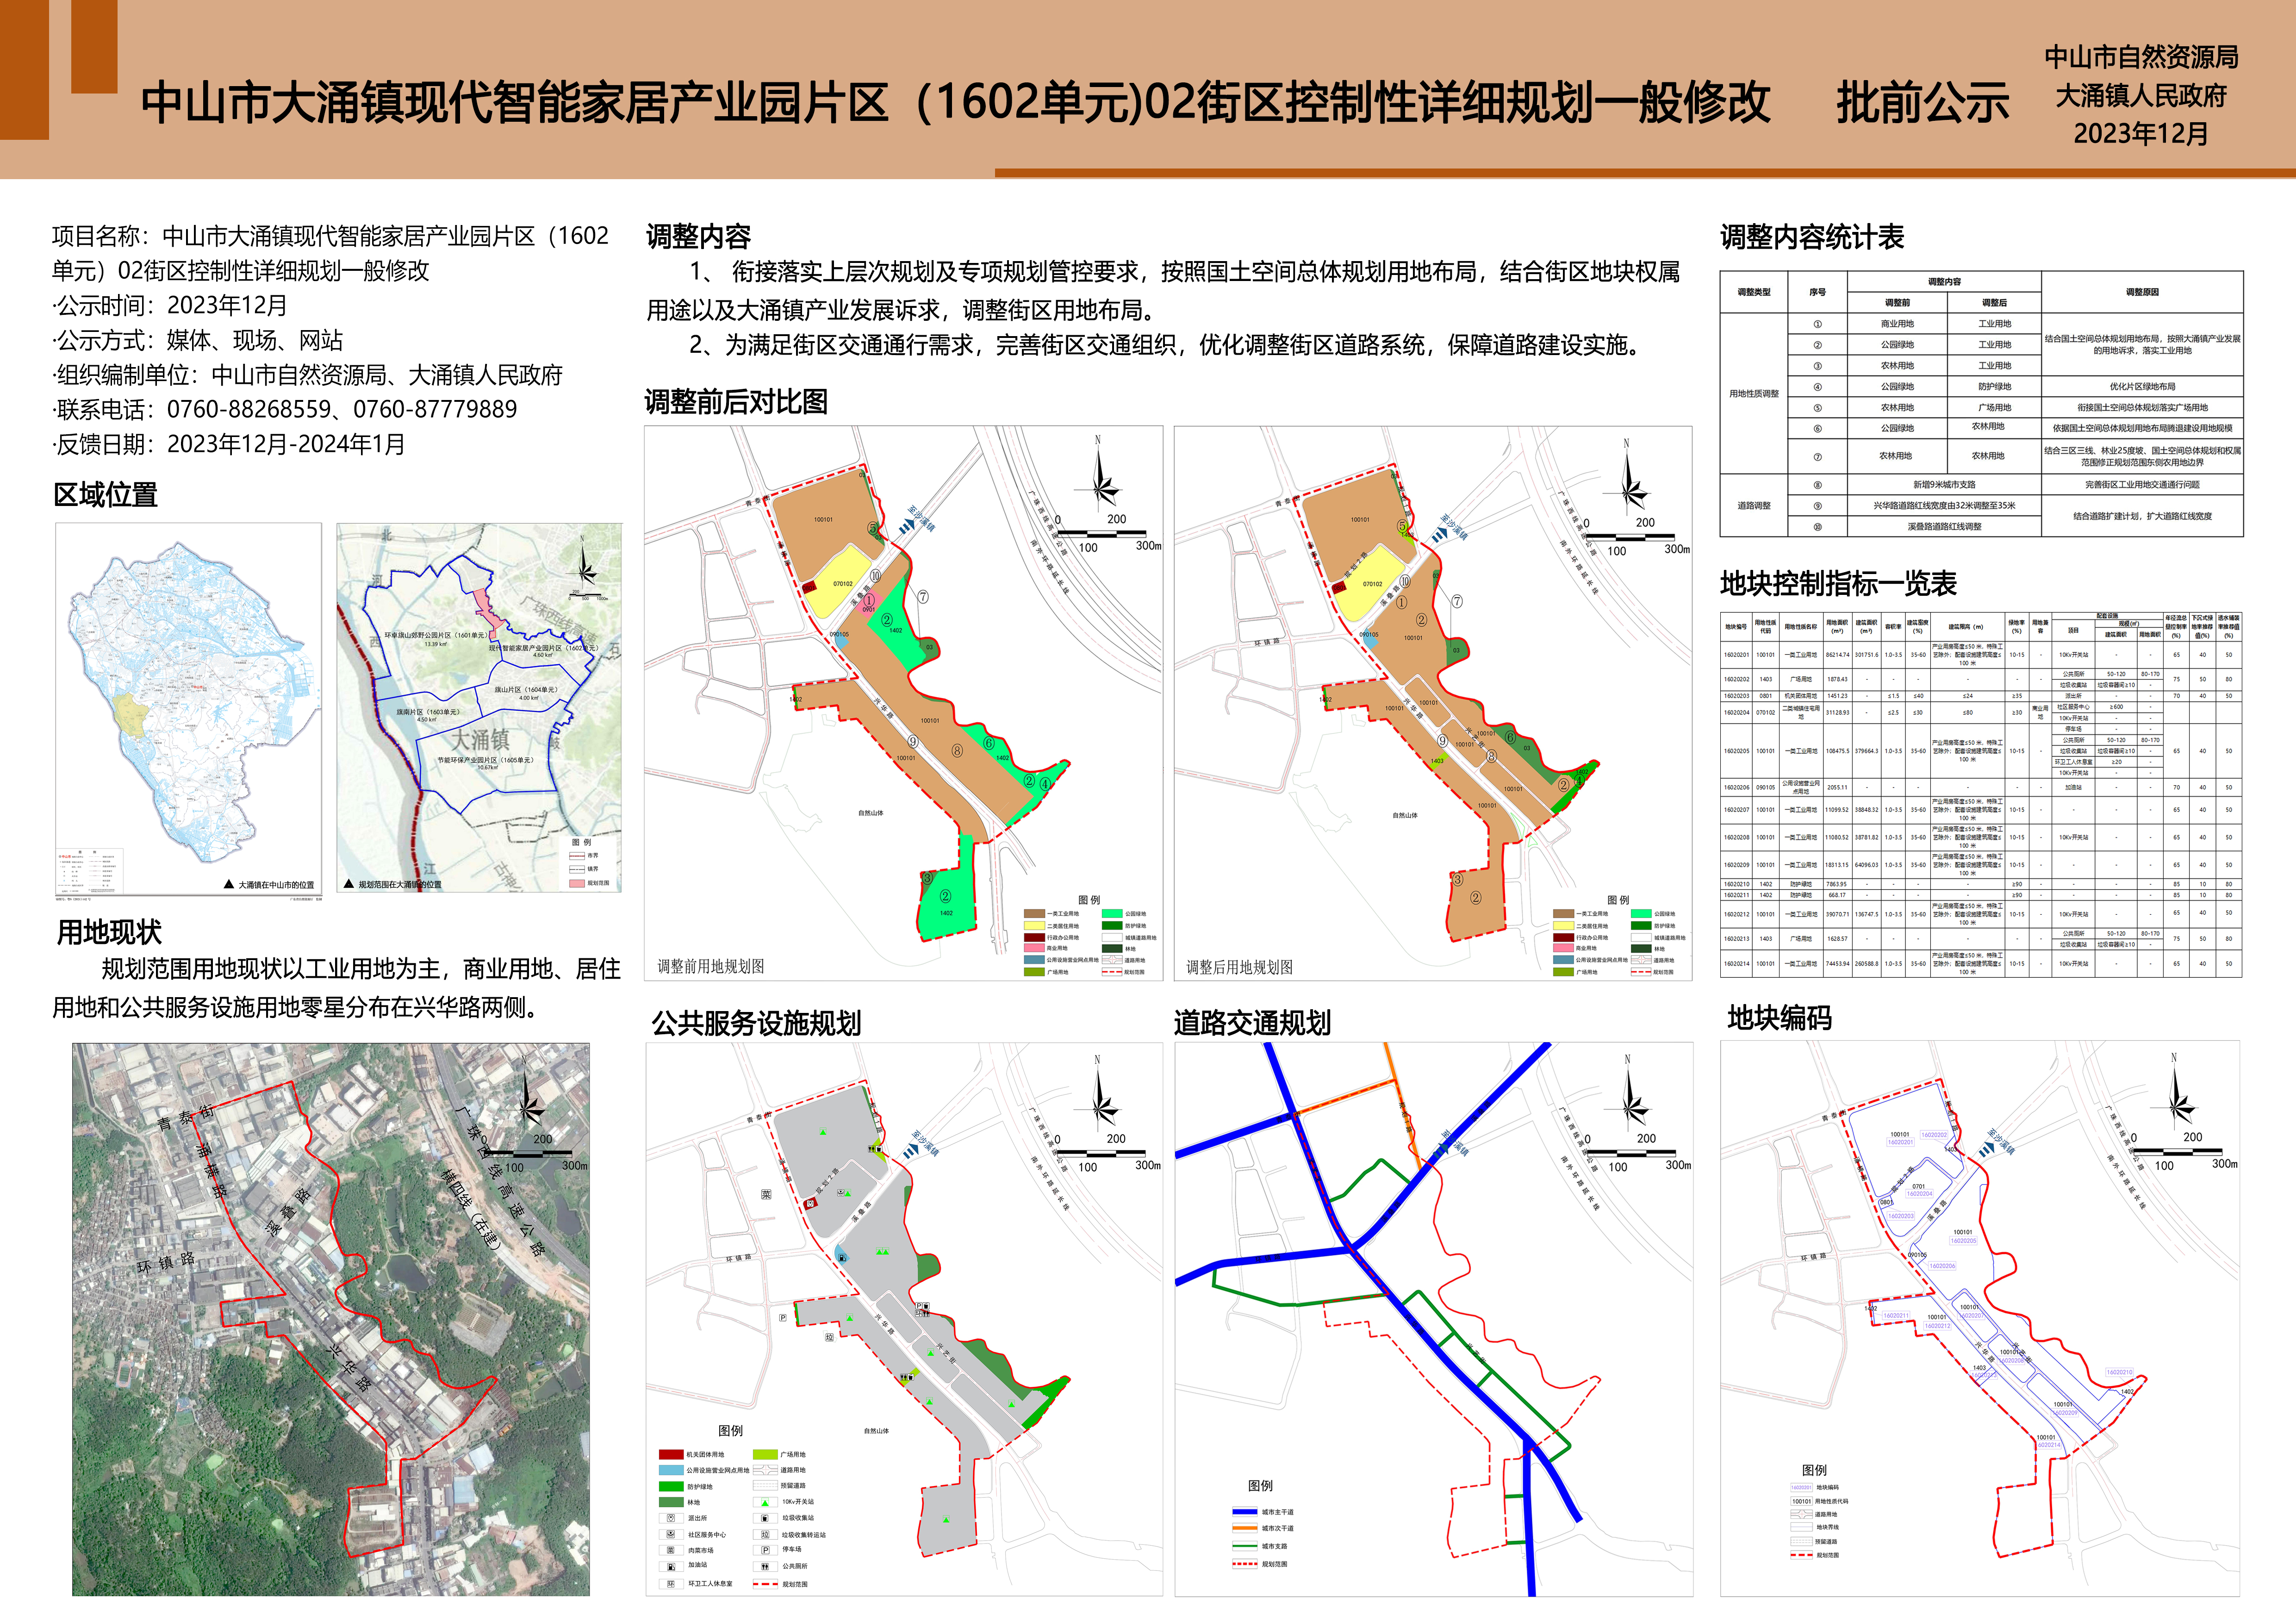2296x1624 pixels.
Task: Click the 社区服务中心 legend icon
Action: click(670, 1534)
